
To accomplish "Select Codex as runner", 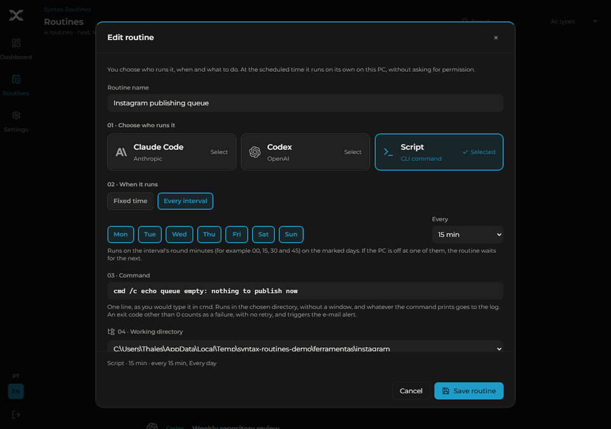I will (305, 152).
